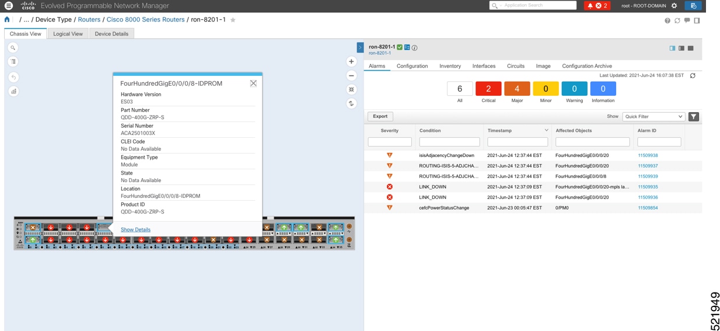Filter alarms by Warning box
Viewport: 720px width, 331px height.
574,89
